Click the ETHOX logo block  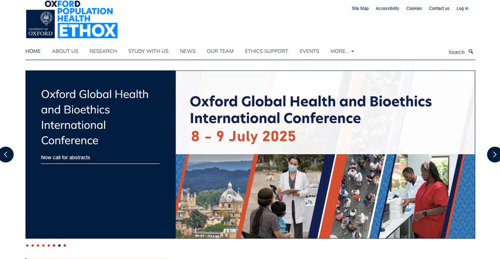pos(87,30)
